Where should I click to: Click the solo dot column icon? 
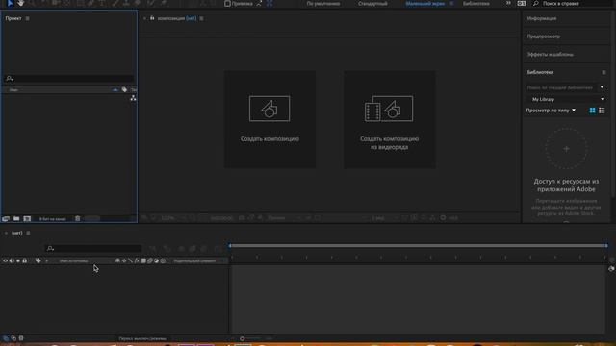point(18,260)
